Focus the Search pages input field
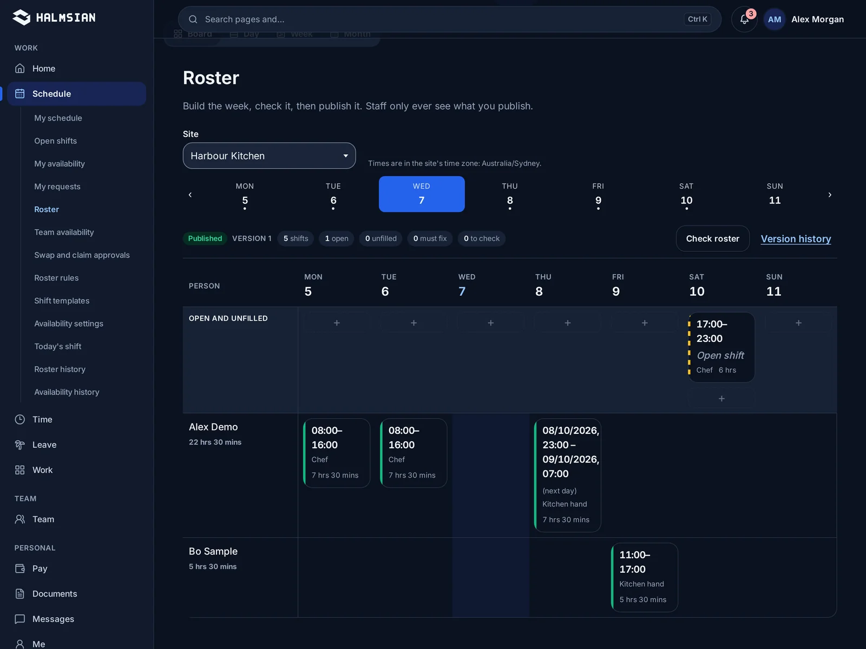The image size is (866, 649). 449,19
